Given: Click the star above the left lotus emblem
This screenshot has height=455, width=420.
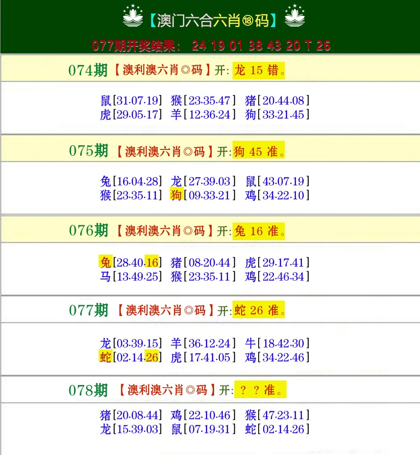Looking at the screenshot, I should point(133,7).
